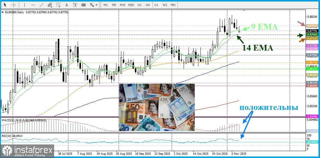Click the RSI scale value 100

[x=309, y=135]
